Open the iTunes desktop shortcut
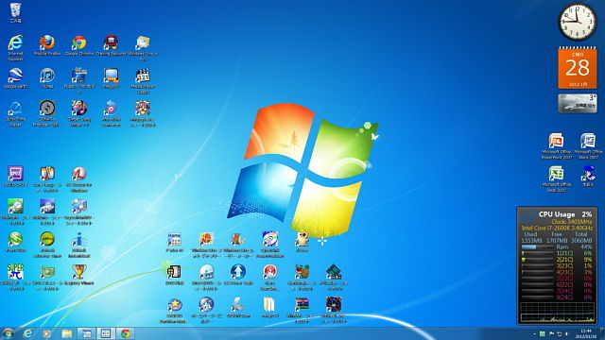Screen dimensions: 605x340 point(47,78)
